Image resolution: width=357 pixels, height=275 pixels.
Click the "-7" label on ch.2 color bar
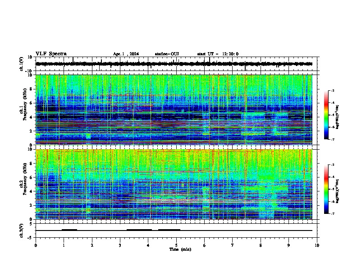click(332, 213)
